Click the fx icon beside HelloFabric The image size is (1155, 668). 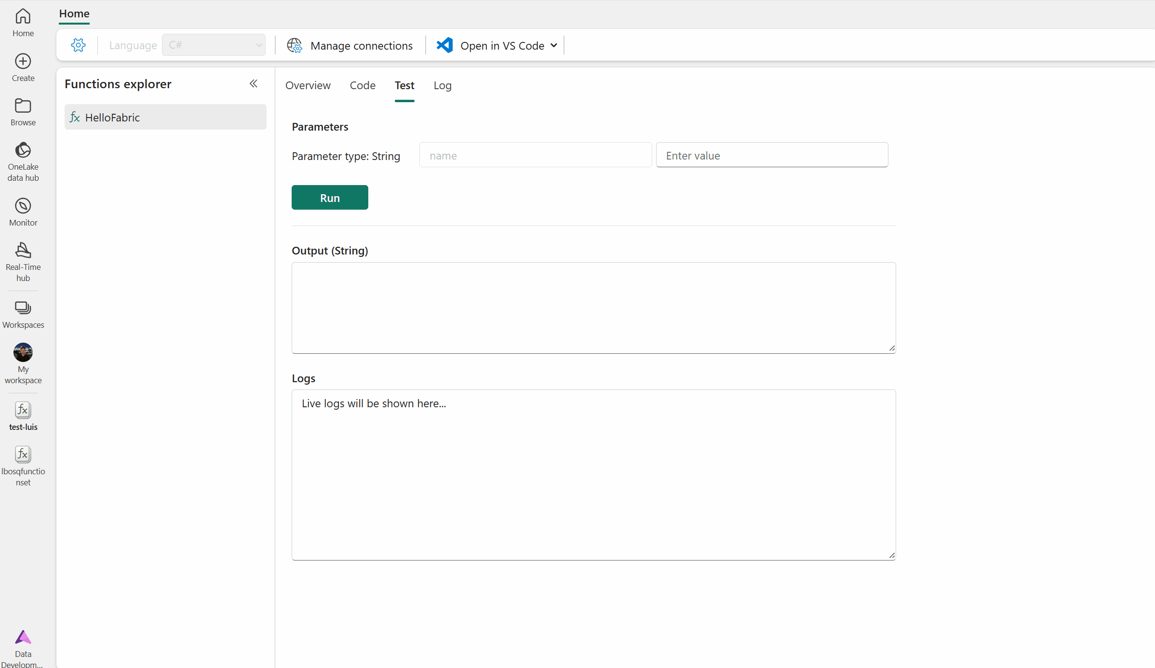pyautogui.click(x=75, y=117)
